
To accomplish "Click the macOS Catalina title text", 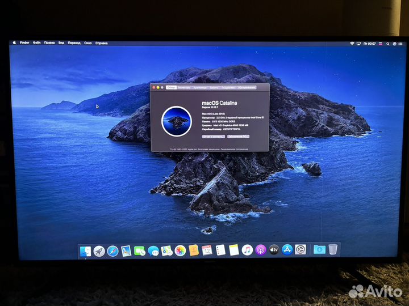I will tap(219, 103).
